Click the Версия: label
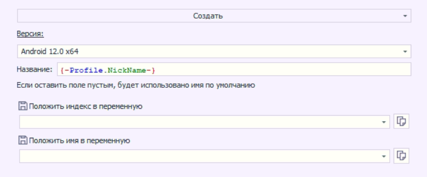Image resolution: width=427 pixels, height=177 pixels. tap(30, 34)
